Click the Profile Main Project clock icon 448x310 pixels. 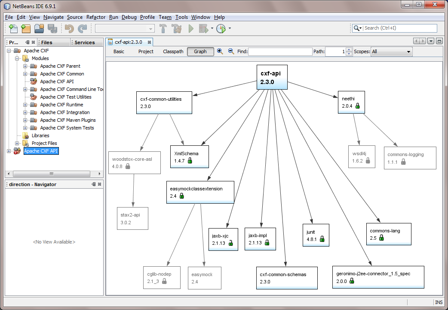coord(221,29)
